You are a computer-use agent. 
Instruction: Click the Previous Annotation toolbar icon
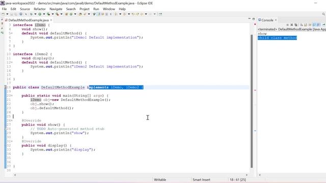click(124, 14)
